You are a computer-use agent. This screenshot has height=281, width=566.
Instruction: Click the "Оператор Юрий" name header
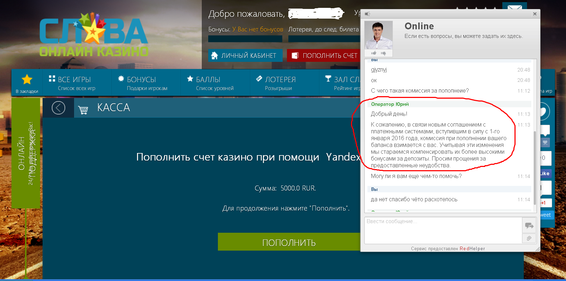pos(390,104)
